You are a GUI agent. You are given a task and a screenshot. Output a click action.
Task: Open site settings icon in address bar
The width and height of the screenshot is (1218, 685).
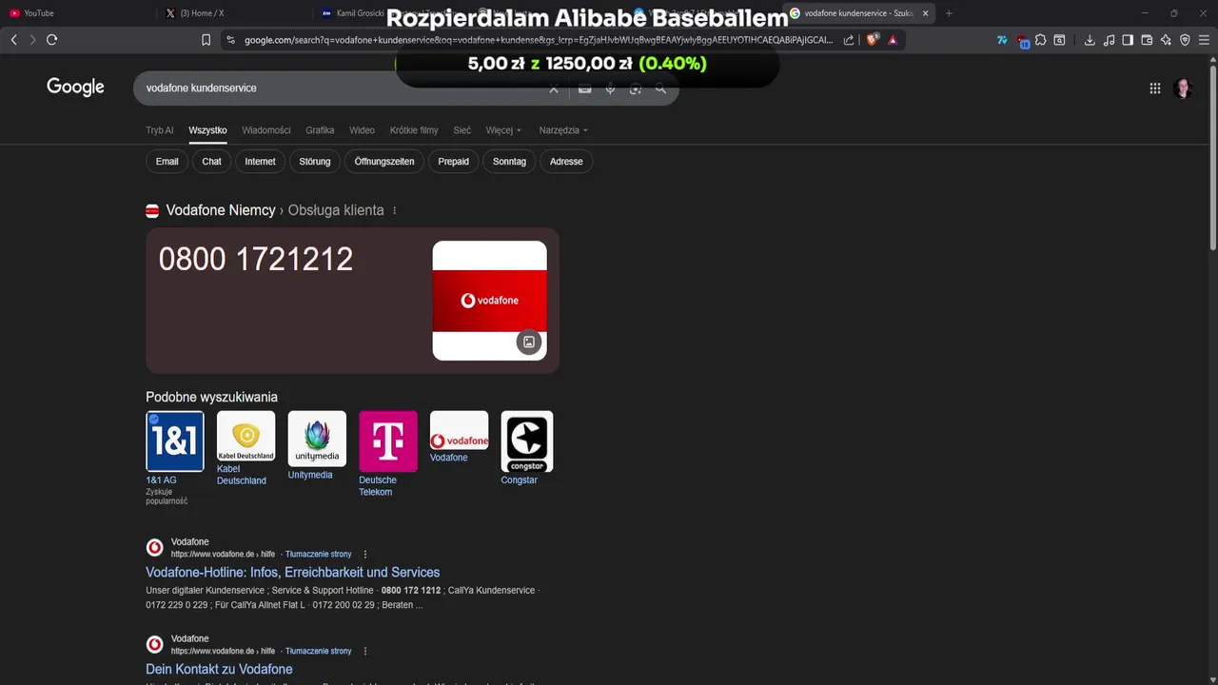[x=229, y=40]
